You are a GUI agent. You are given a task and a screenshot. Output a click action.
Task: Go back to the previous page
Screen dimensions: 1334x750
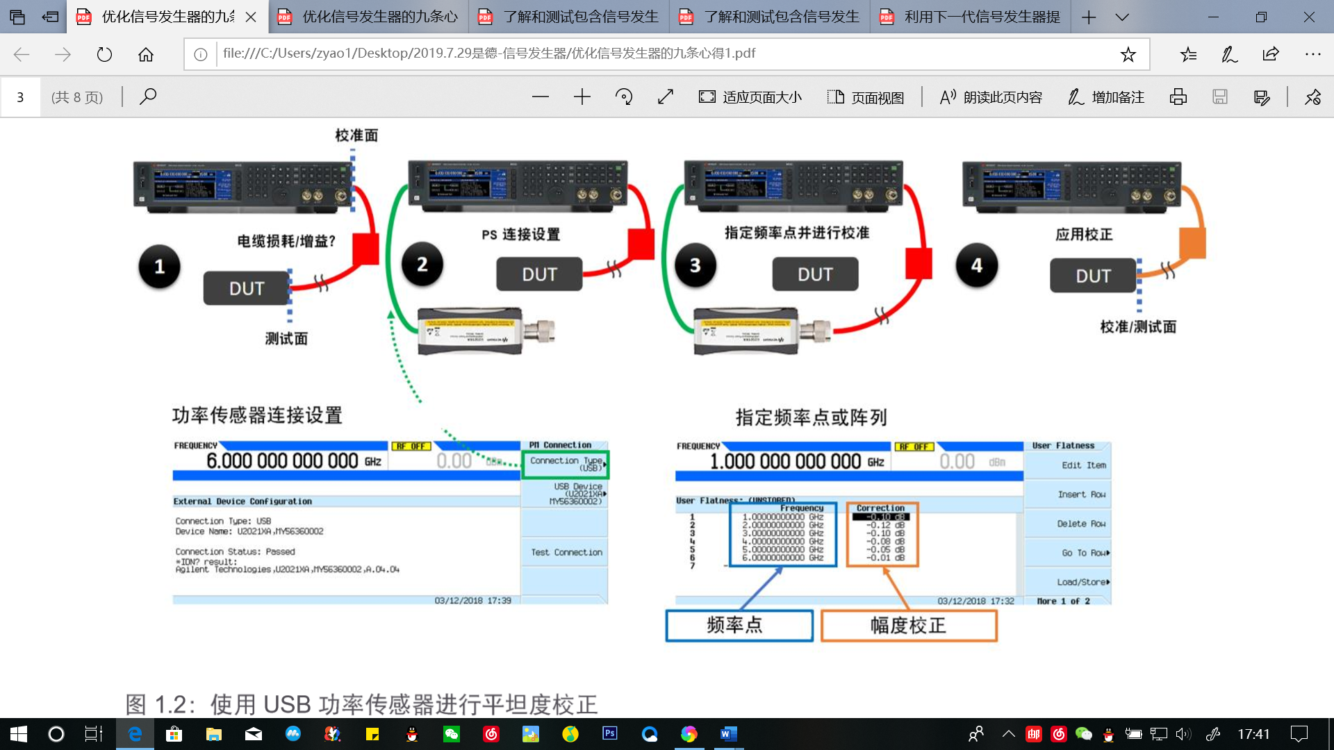point(22,54)
